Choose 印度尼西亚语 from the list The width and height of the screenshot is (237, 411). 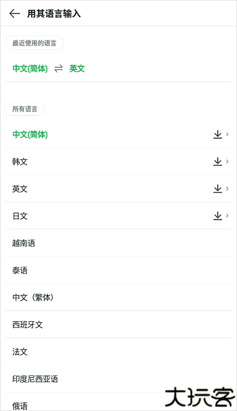point(118,379)
